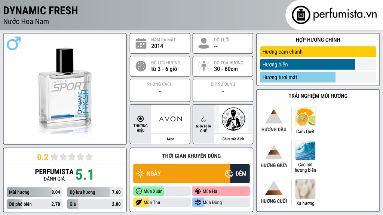Click the Hương tươi mát accord bar
The width and height of the screenshot is (383, 215).
318,77
